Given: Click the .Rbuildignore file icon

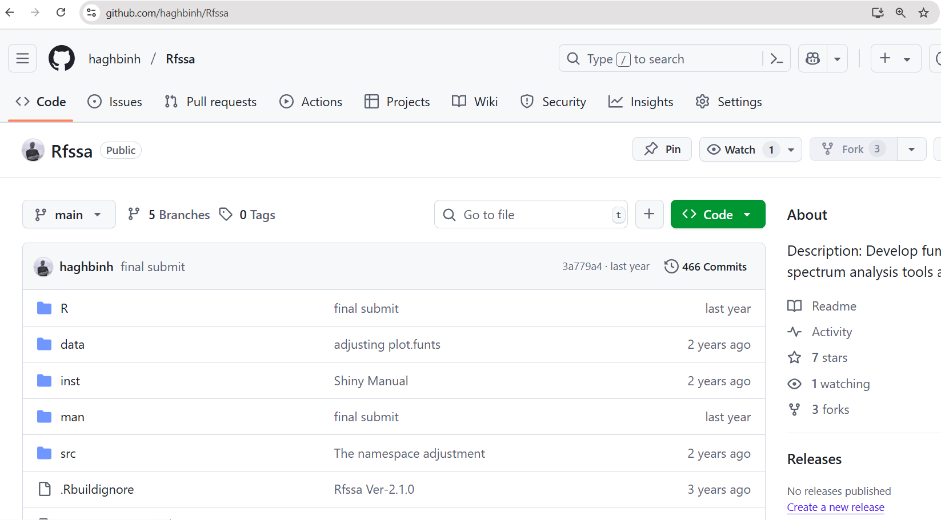Looking at the screenshot, I should pos(44,489).
